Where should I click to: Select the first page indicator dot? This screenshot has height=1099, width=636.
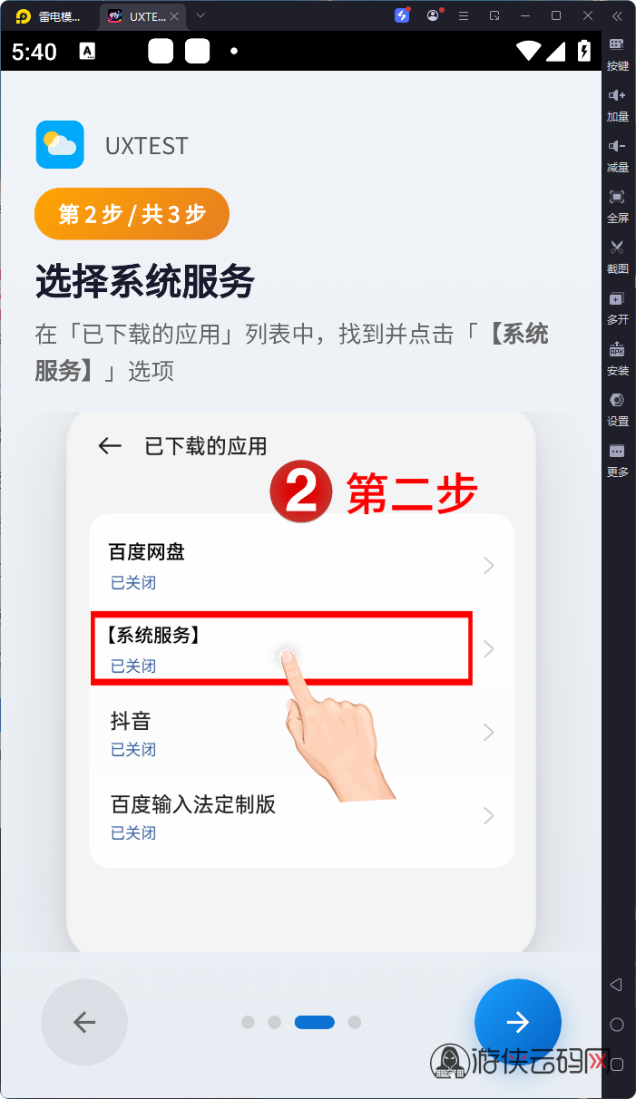click(248, 1022)
